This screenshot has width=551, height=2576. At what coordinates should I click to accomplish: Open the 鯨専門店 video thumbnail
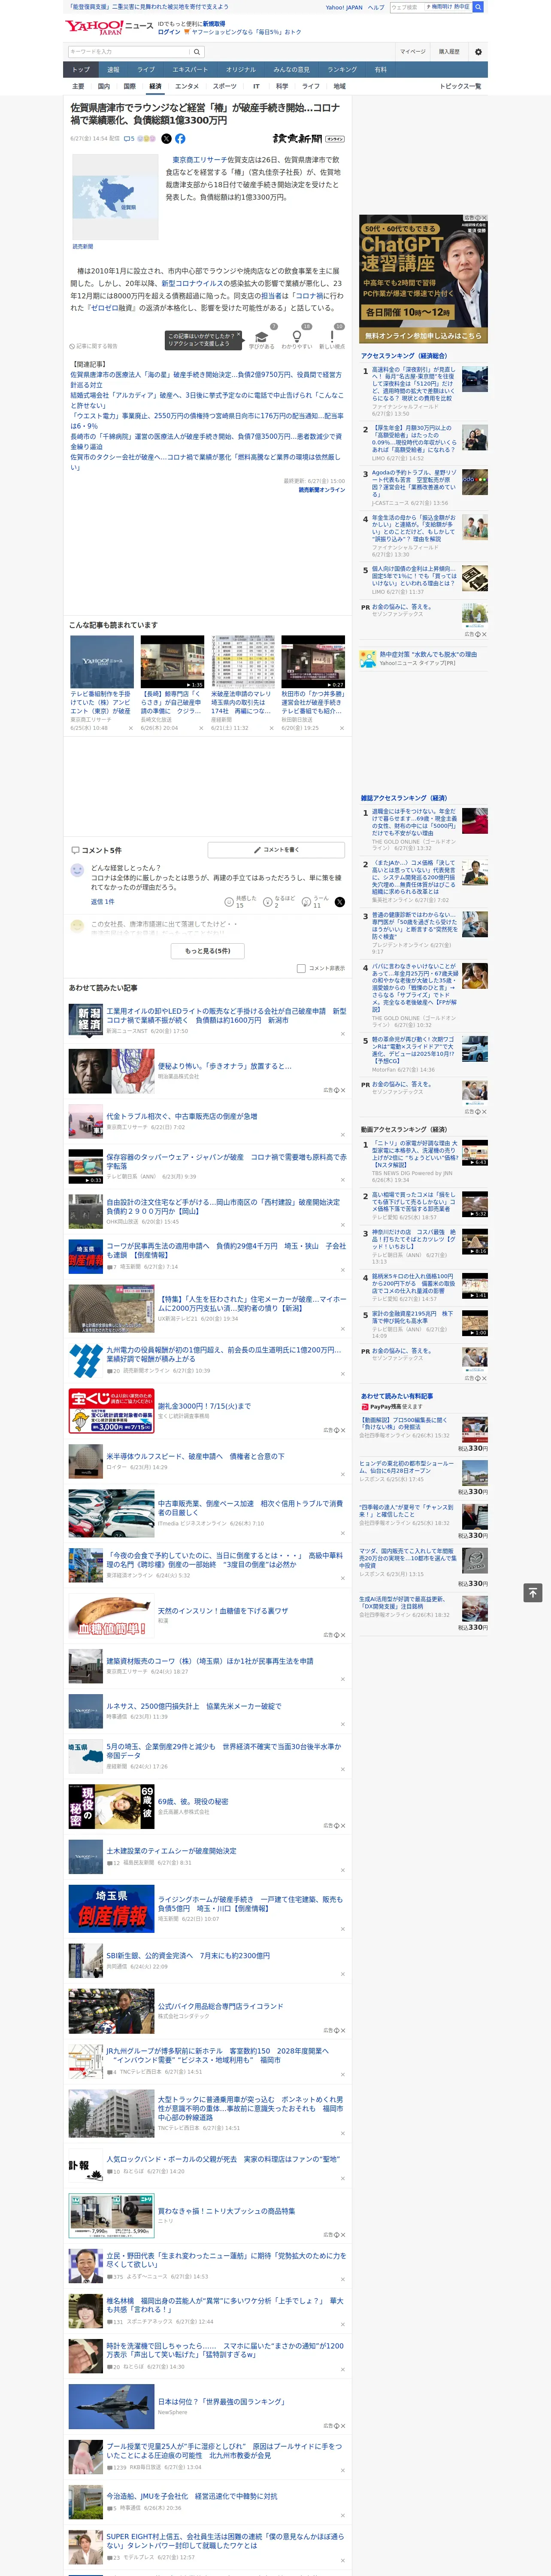[172, 662]
